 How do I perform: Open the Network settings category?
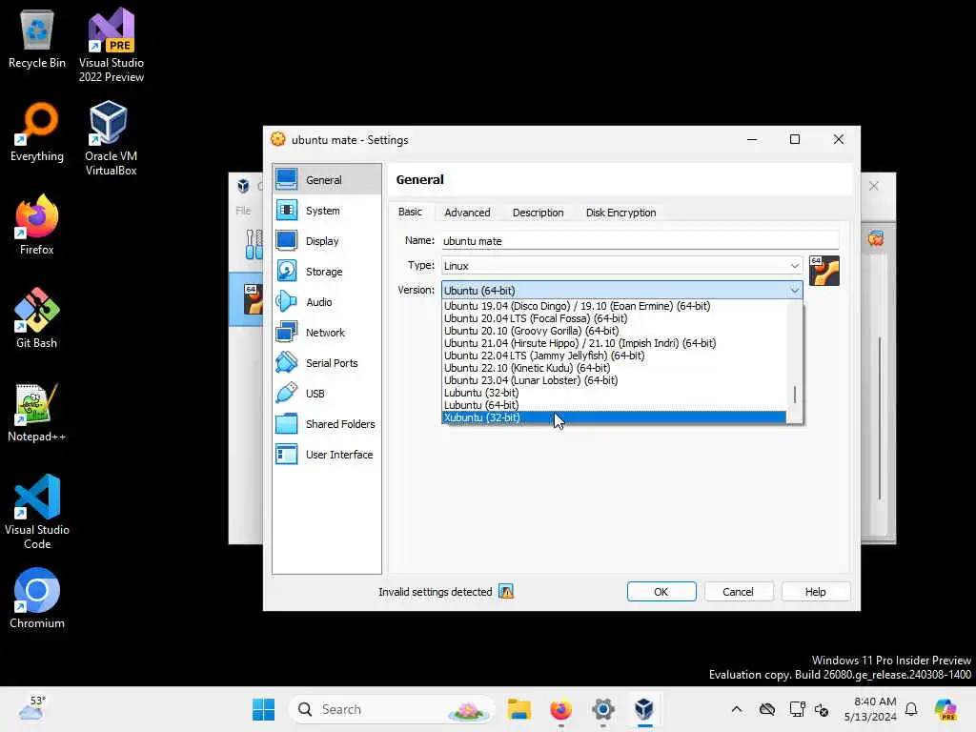[x=327, y=333]
